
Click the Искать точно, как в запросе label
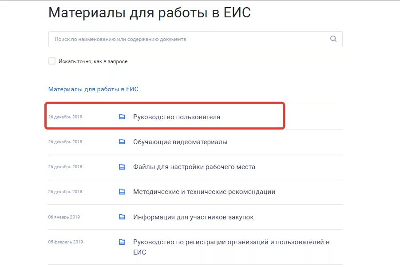pyautogui.click(x=93, y=61)
